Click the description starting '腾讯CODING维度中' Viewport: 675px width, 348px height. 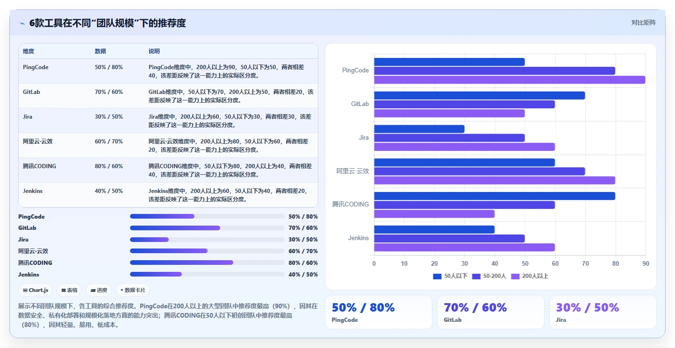pyautogui.click(x=230, y=170)
